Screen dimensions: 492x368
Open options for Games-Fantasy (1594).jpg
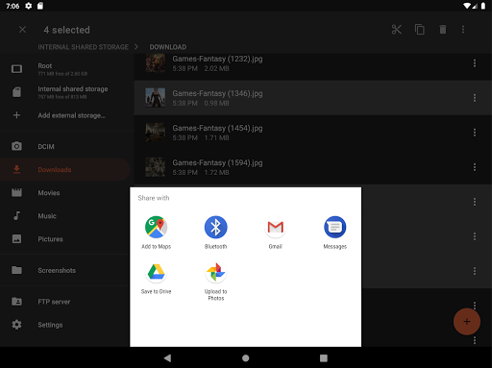[x=475, y=167]
